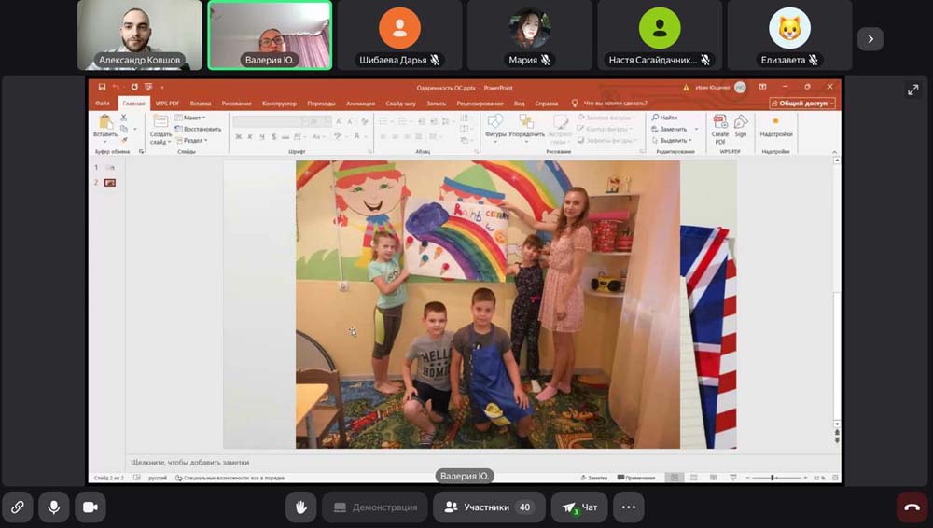933x528 pixels.
Task: Click the Демонстрация screen share button
Action: pyautogui.click(x=375, y=507)
